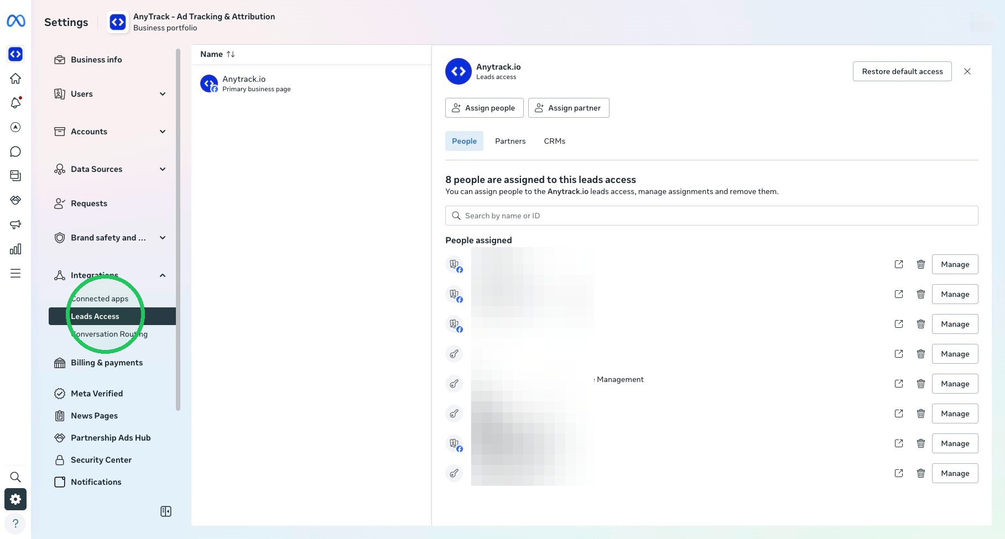Expand Brand safety section

pyautogui.click(x=163, y=238)
